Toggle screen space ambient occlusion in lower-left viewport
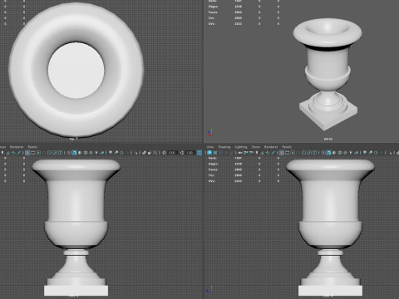This screenshot has height=299, width=399. 111,153
